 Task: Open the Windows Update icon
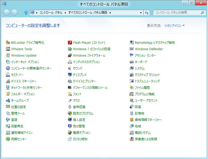(x=8, y=55)
